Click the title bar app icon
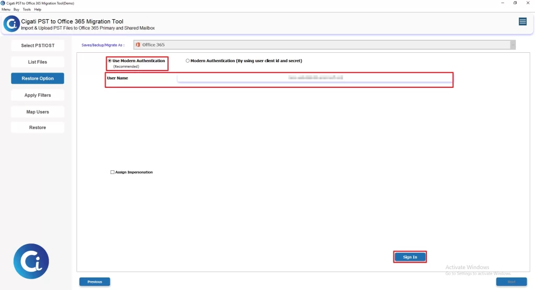The image size is (535, 290). 3,3
